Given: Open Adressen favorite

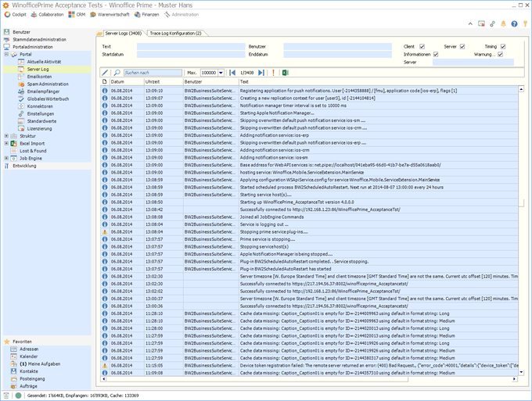Looking at the screenshot, I should [x=29, y=349].
